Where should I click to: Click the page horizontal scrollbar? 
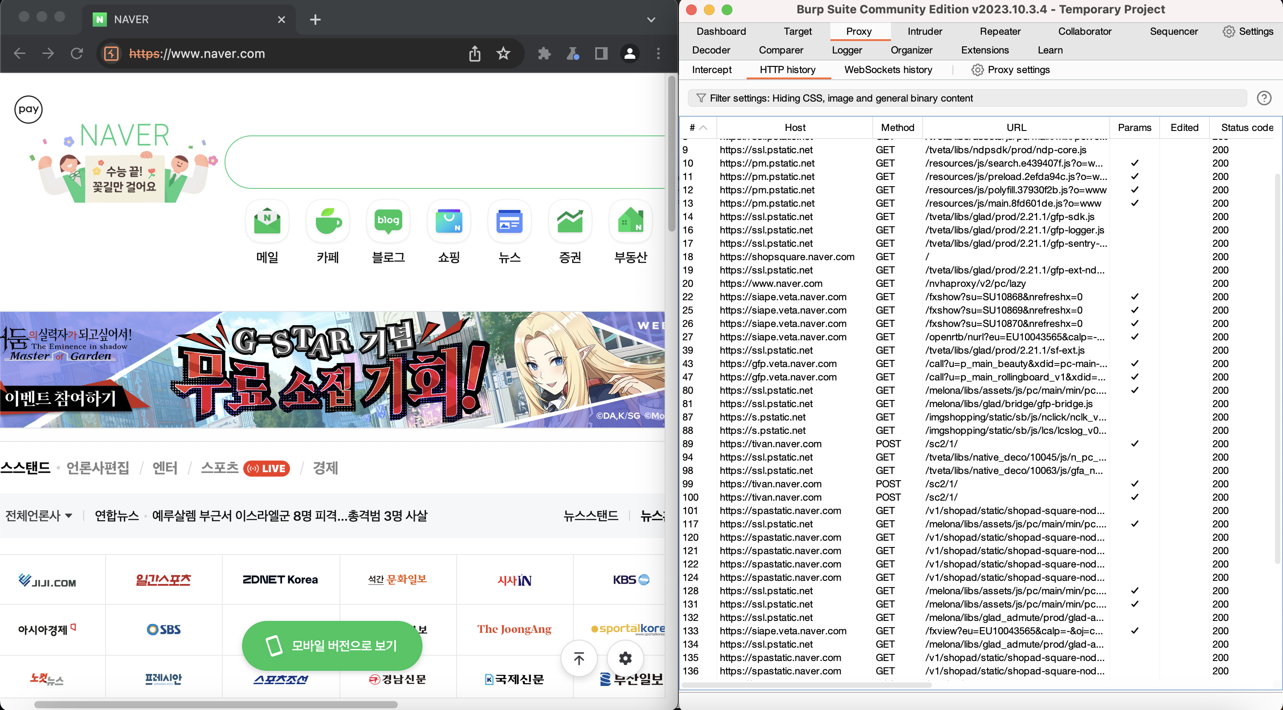pos(216,704)
